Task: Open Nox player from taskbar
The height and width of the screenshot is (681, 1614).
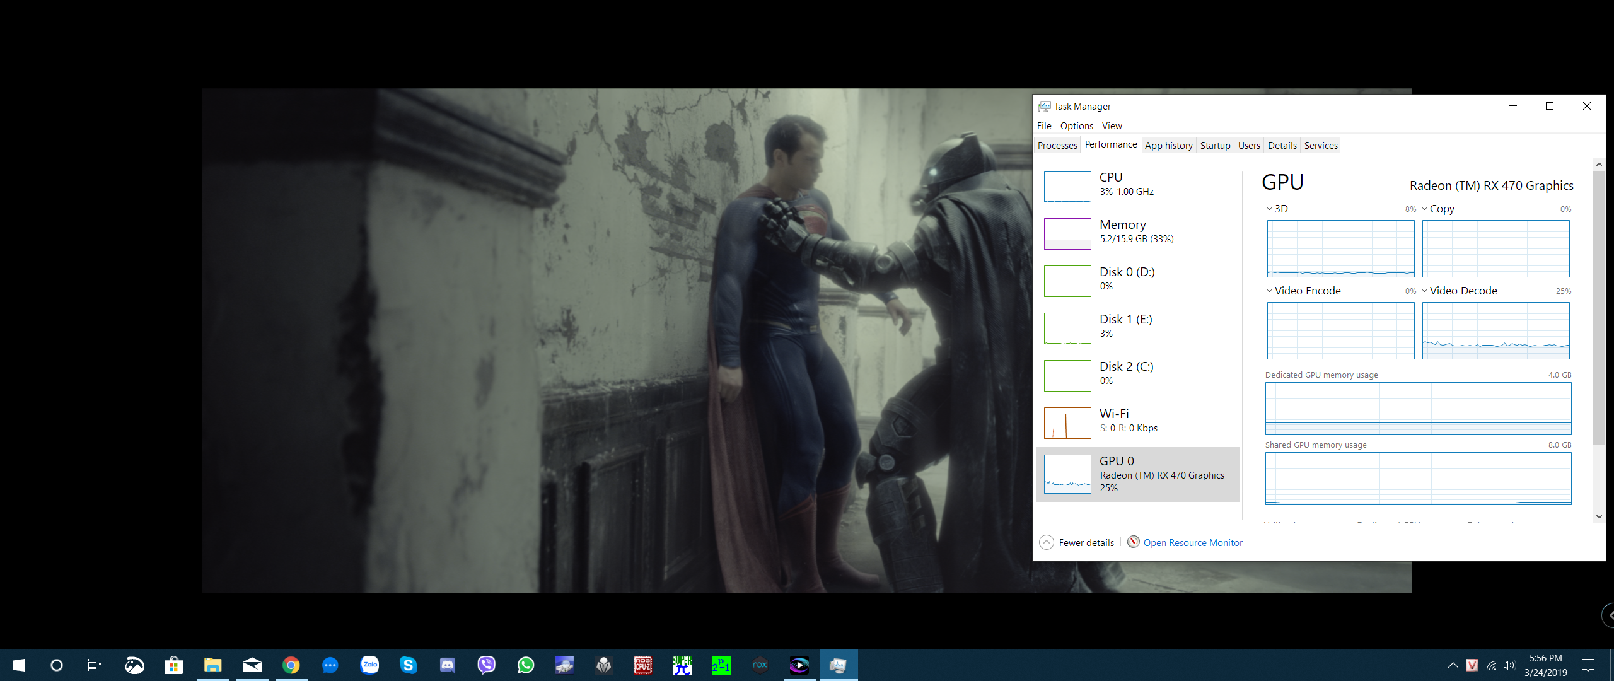Action: tap(760, 665)
